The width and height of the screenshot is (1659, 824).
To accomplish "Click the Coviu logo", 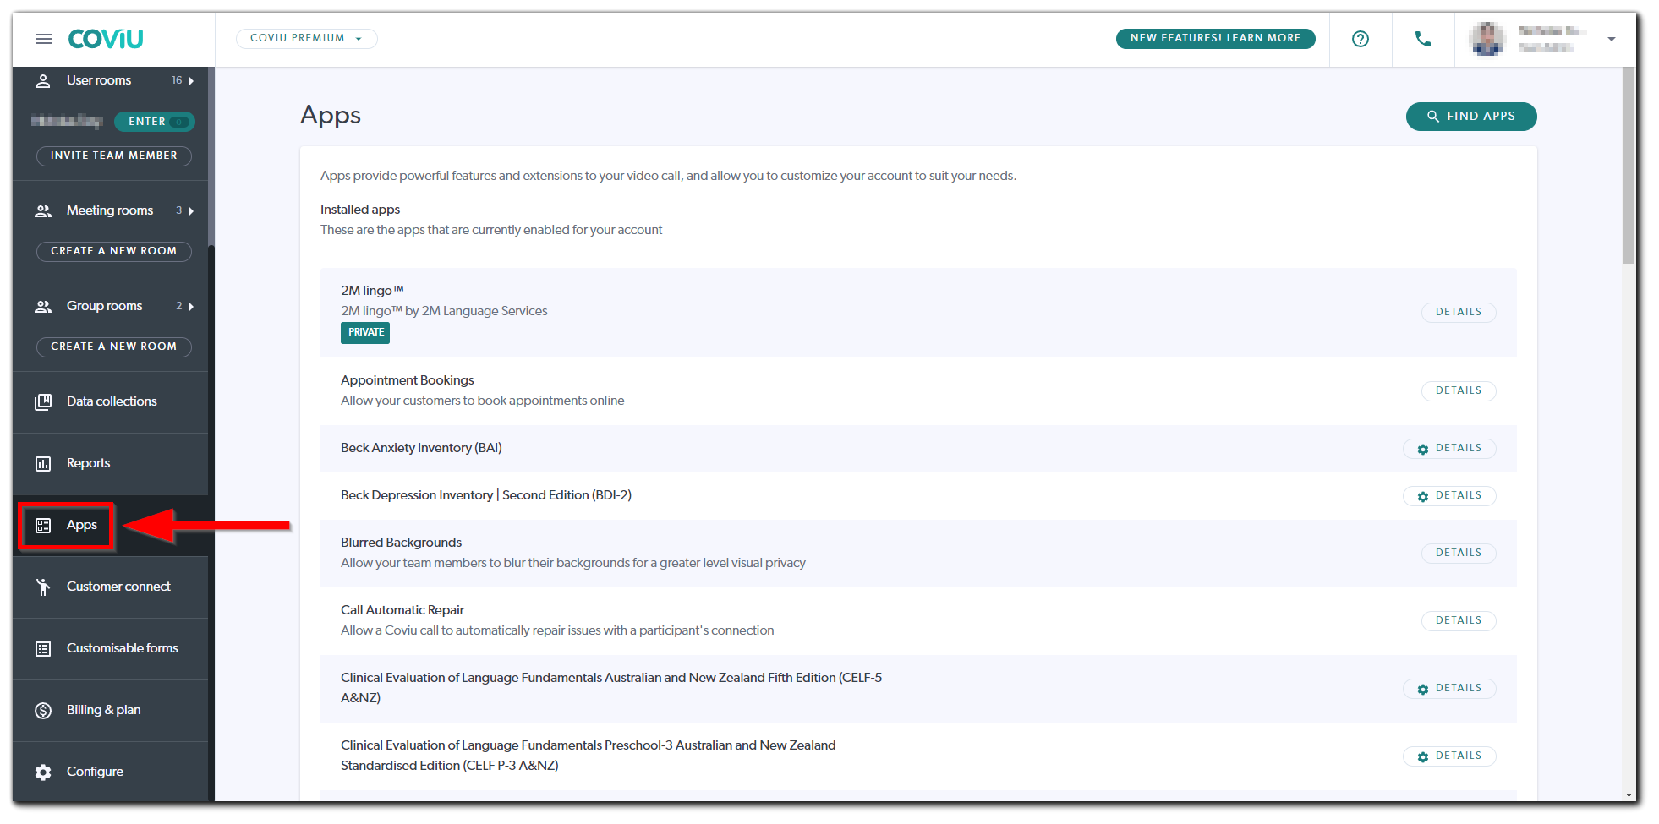I will [105, 38].
